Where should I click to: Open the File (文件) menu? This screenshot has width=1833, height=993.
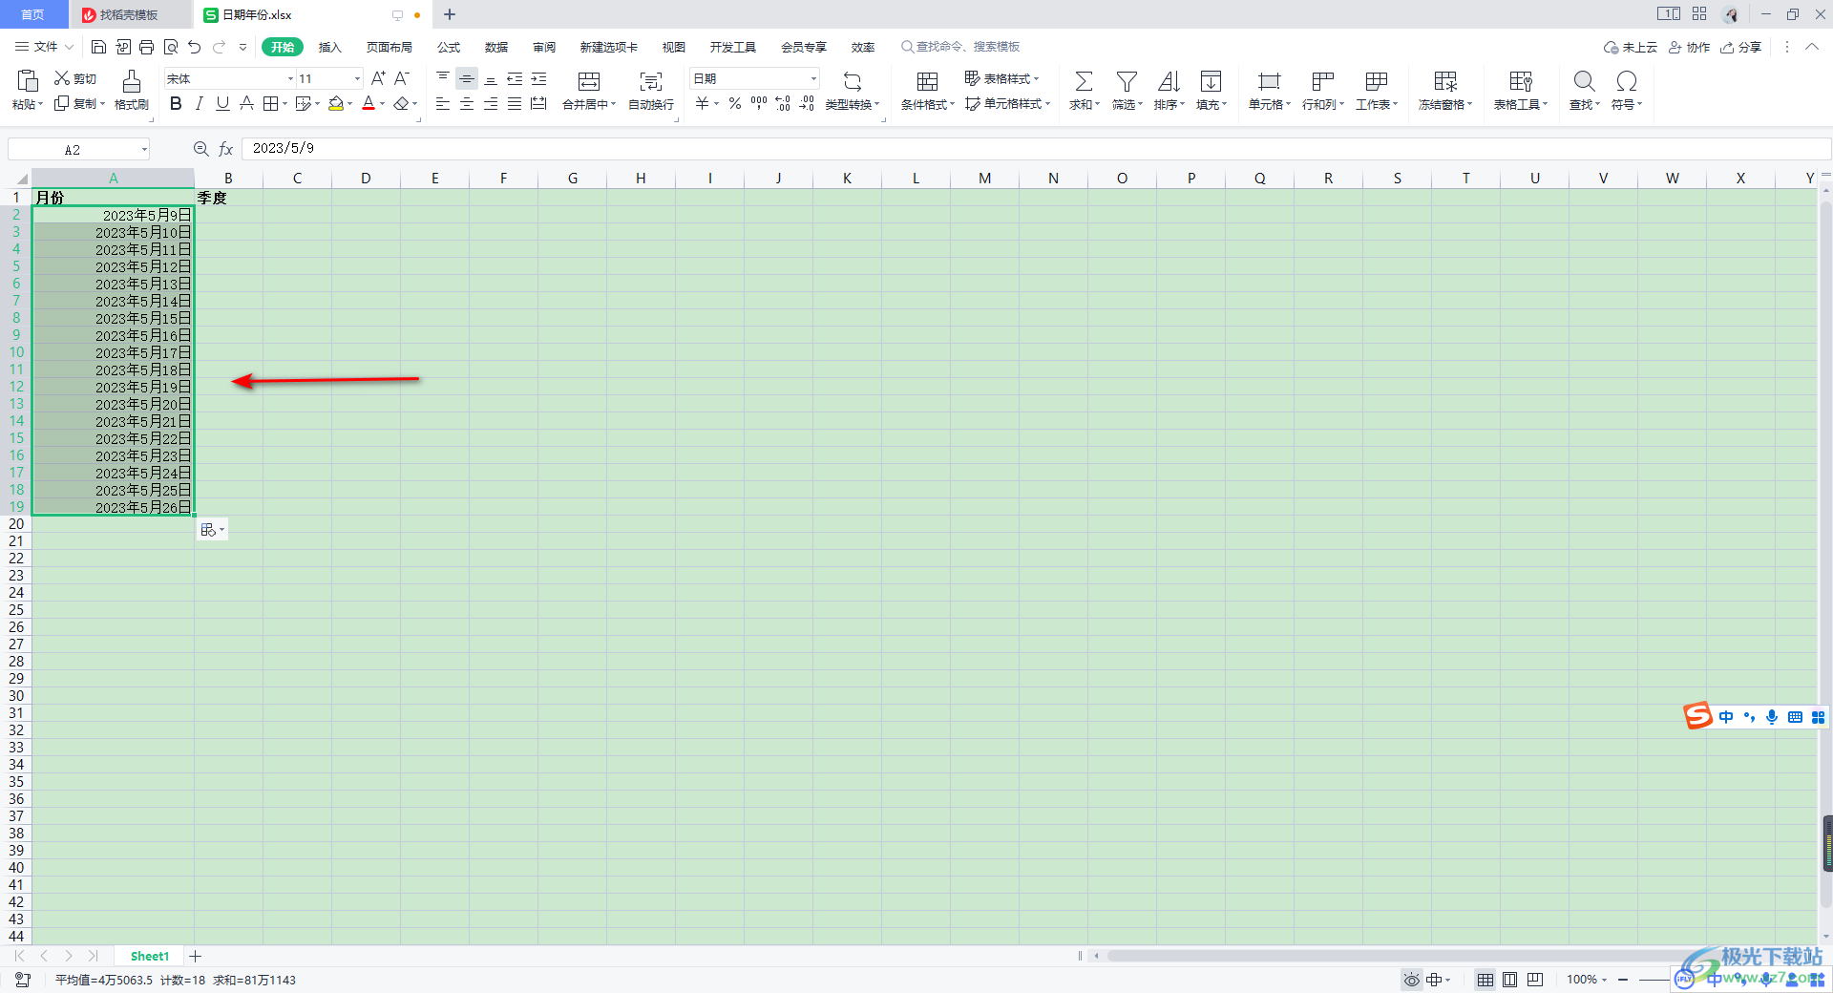click(45, 47)
